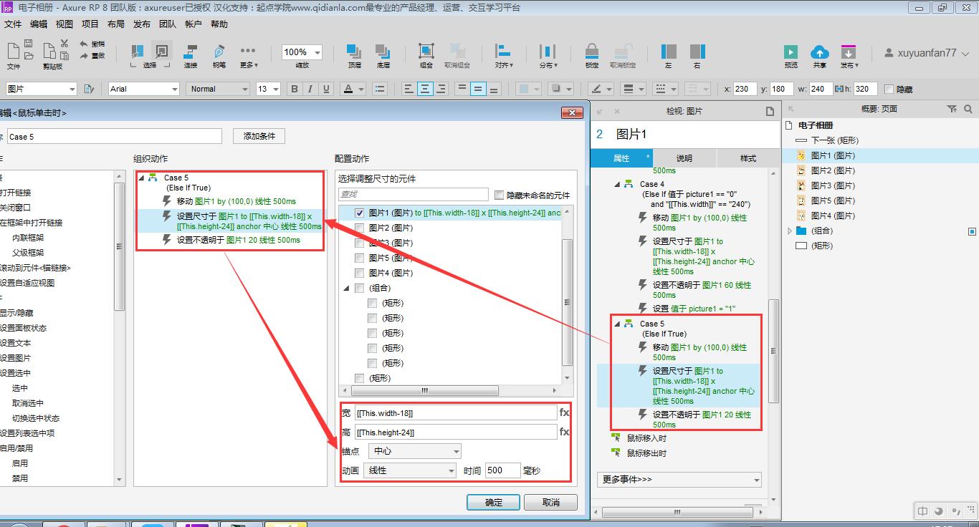Screen dimensions: 979x527
Task: Open the 对齐 align options
Action: coord(503,56)
